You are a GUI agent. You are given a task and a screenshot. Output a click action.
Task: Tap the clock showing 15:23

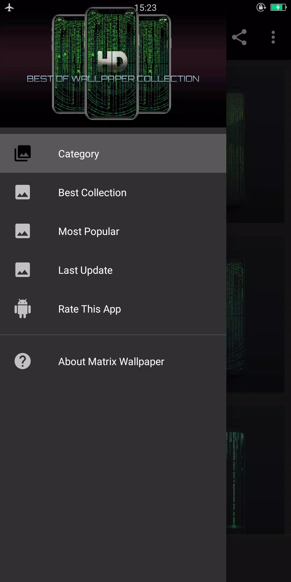[x=145, y=8]
